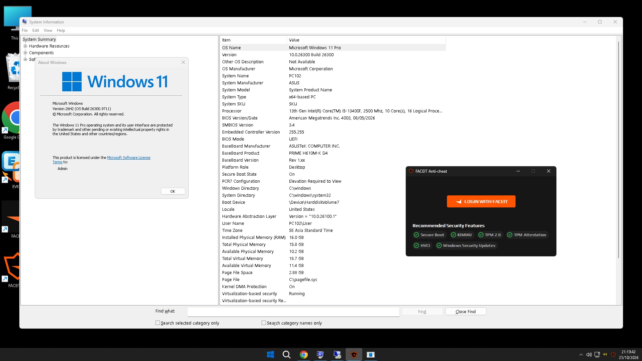Select the Kernel DMA Protection row
This screenshot has height=361, width=642.
pyautogui.click(x=333, y=287)
